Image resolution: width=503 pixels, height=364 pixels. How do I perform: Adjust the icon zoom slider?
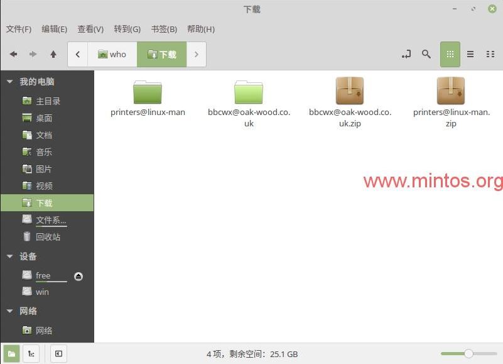[x=468, y=353]
